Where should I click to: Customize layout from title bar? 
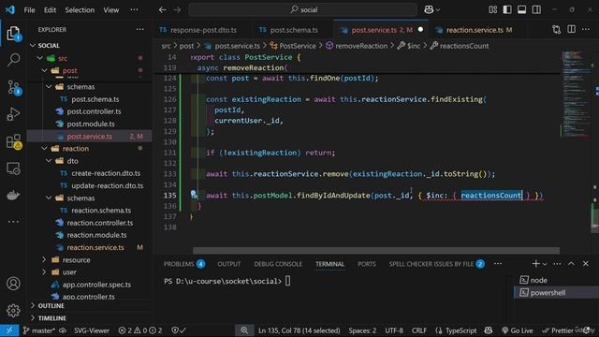pos(493,10)
